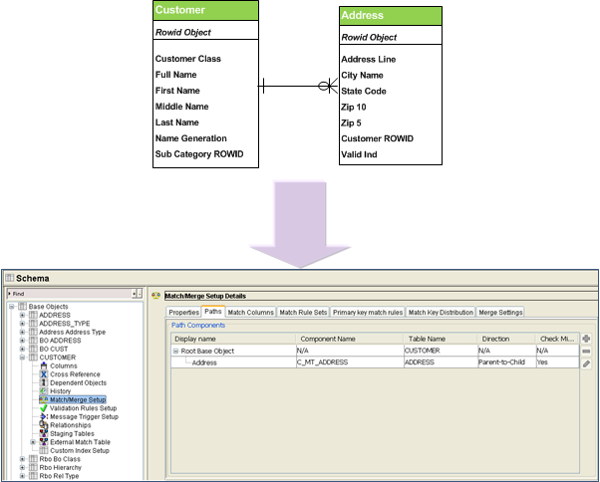
Task: Expand the ADDRESS tree node
Action: click(22, 315)
